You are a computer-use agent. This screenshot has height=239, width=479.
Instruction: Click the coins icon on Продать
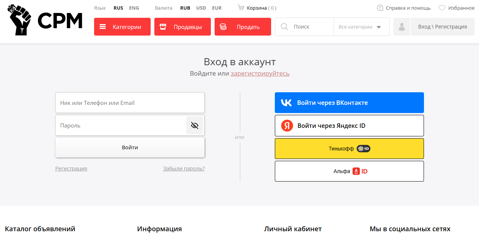tap(223, 27)
